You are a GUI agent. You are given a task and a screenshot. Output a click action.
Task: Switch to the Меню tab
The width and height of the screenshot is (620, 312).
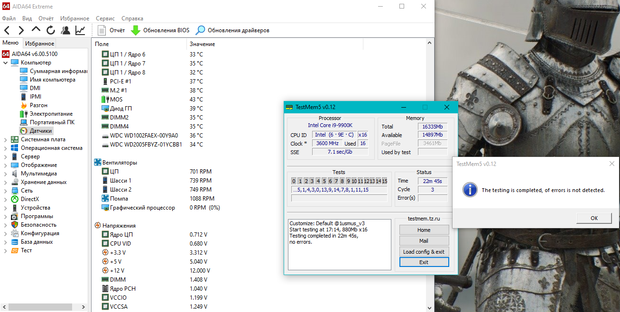click(x=10, y=43)
